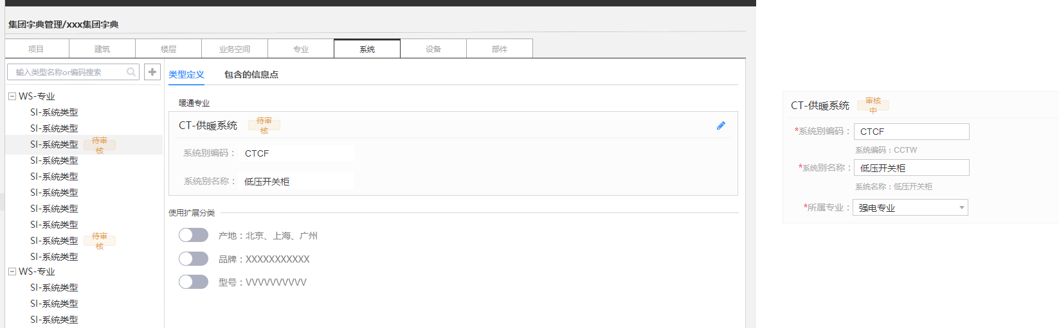Switch to the 设备 tab

point(433,49)
